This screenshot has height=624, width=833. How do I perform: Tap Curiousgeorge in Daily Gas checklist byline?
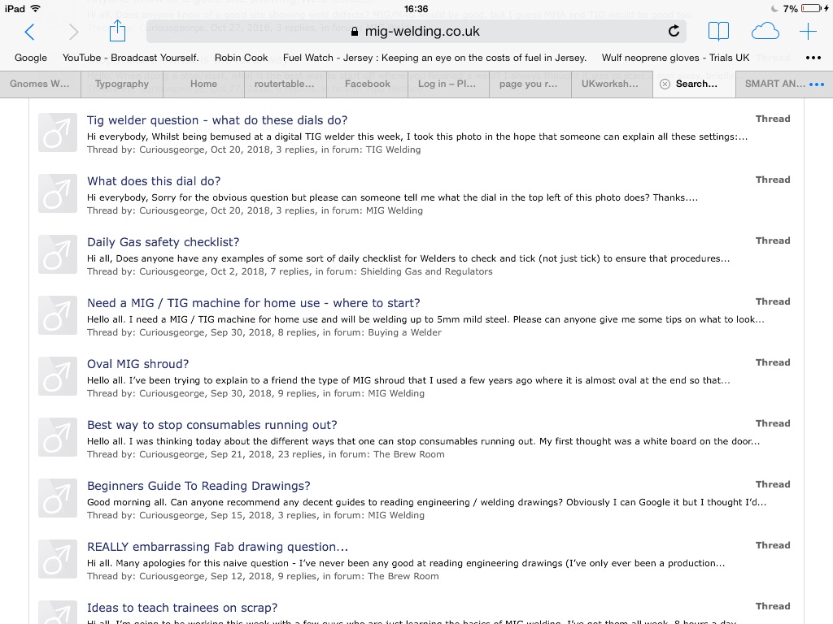tap(172, 271)
